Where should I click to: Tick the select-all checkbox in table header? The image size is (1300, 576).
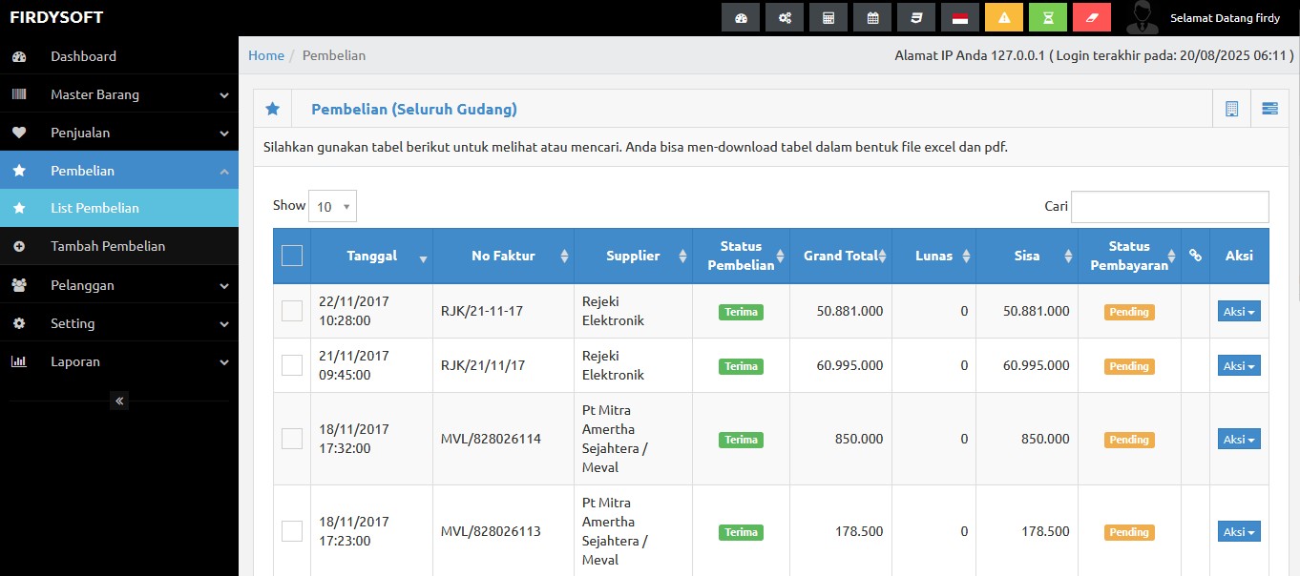(292, 256)
